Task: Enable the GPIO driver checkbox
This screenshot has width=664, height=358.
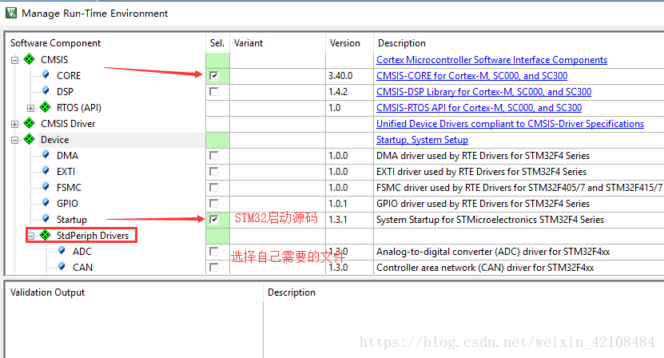Action: (x=214, y=204)
